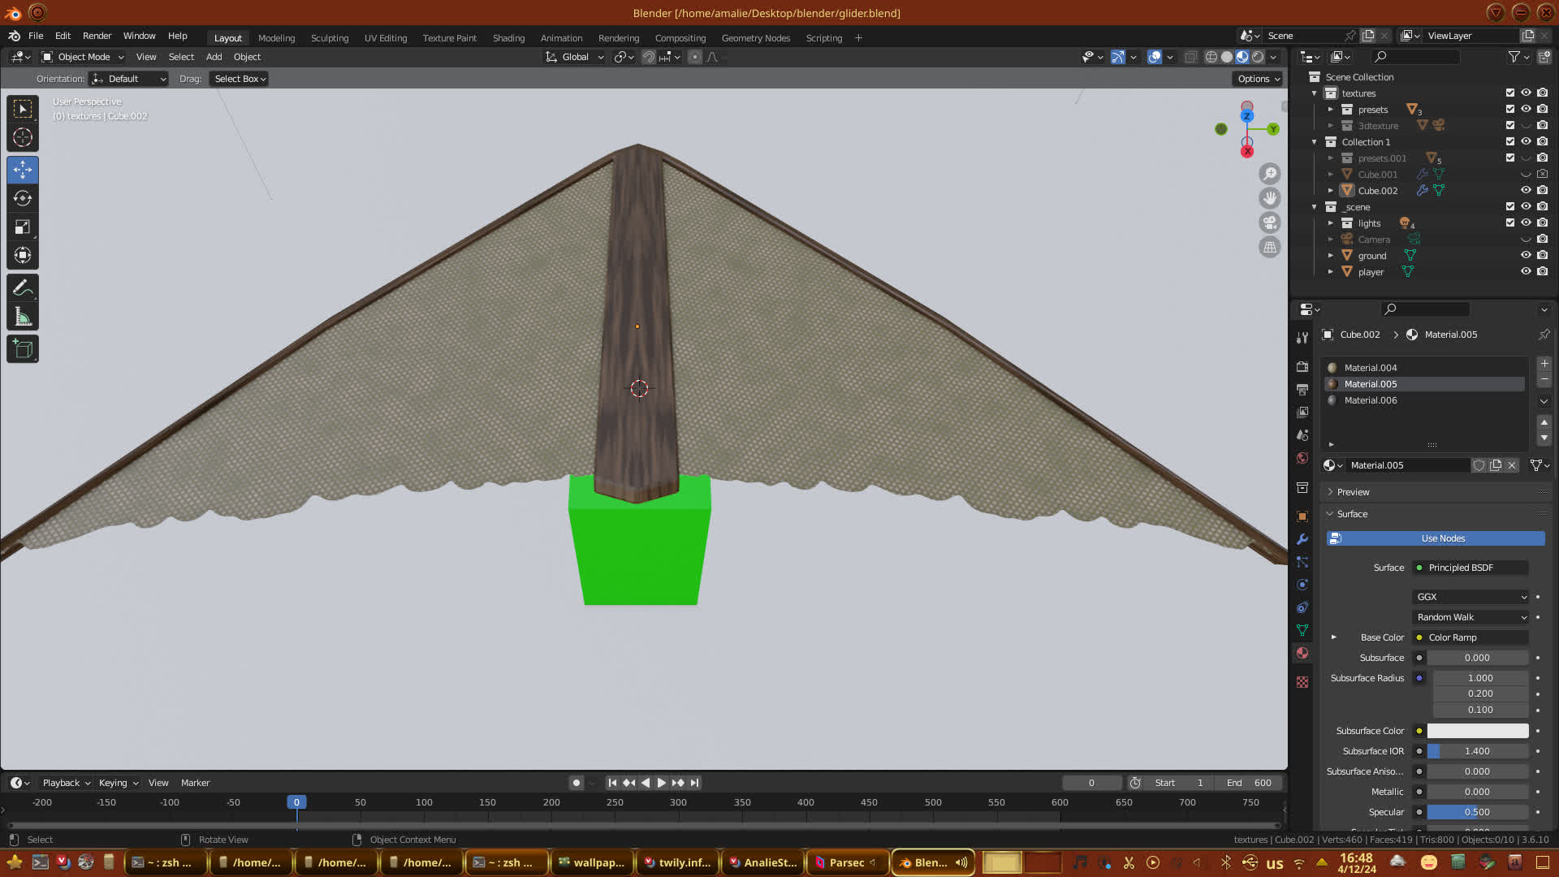Click the Subsurface Color swatch
The width and height of the screenshot is (1559, 877).
[1477, 731]
